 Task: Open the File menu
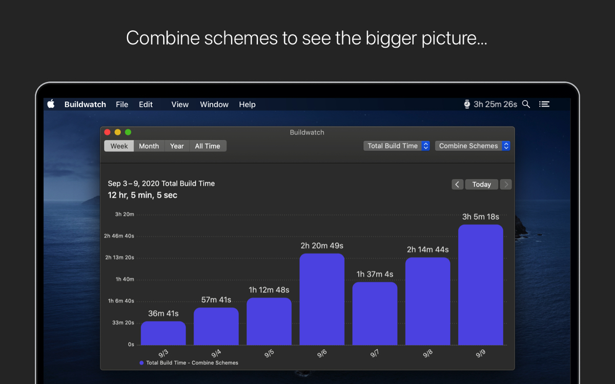tap(122, 104)
